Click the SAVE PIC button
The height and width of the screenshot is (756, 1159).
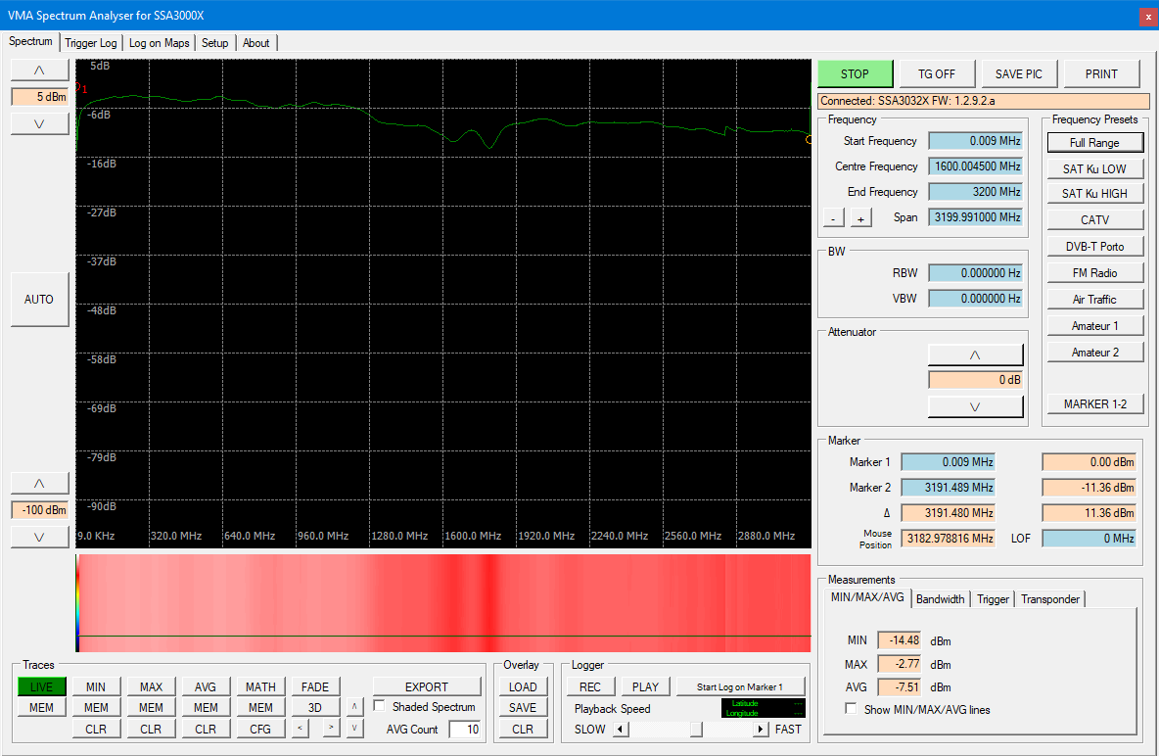click(1019, 74)
